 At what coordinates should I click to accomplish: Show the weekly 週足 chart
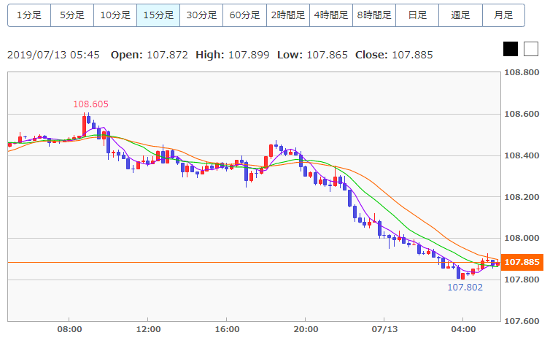(x=460, y=15)
